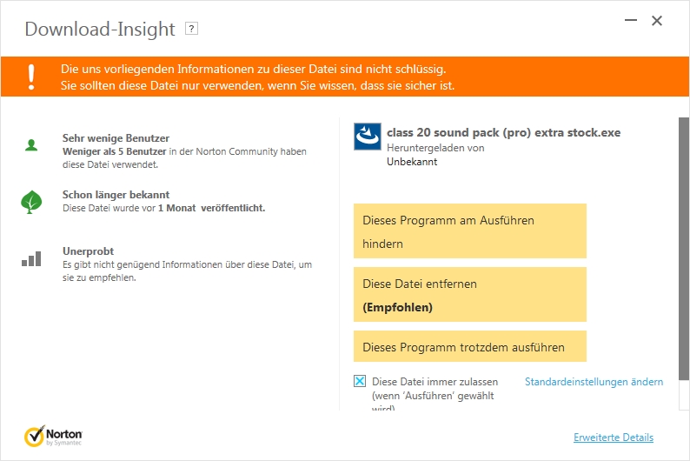Click the help question mark icon
690x461 pixels.
pyautogui.click(x=192, y=28)
